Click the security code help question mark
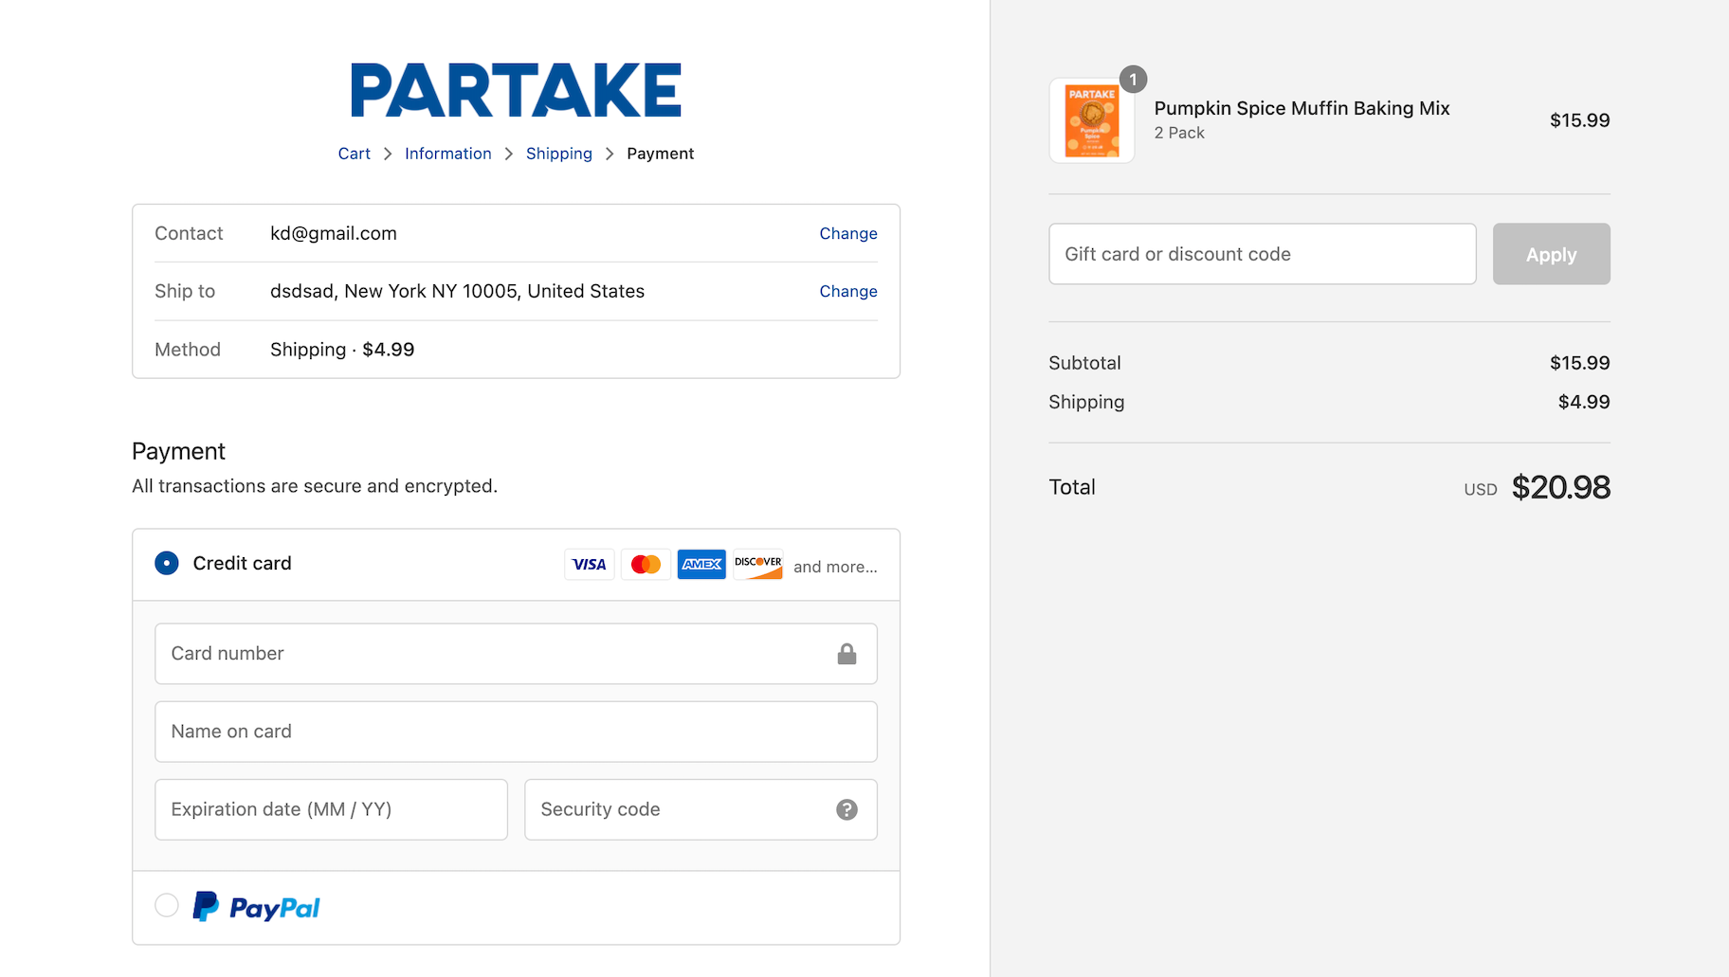Image resolution: width=1729 pixels, height=977 pixels. point(846,809)
